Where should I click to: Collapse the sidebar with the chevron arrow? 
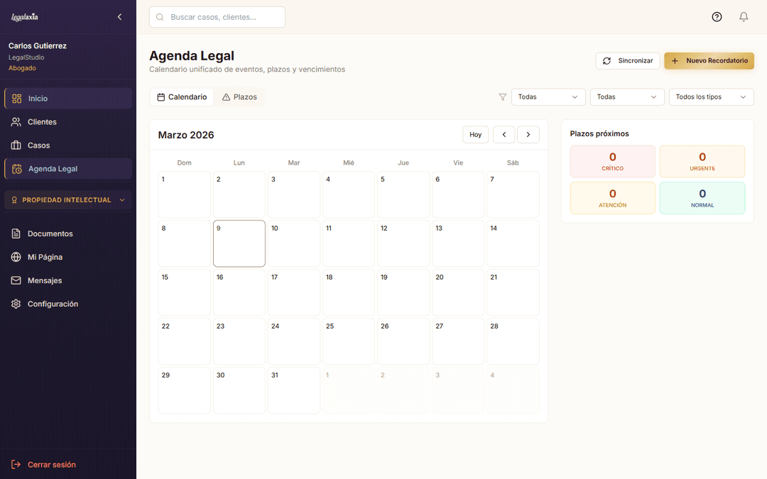pos(119,16)
